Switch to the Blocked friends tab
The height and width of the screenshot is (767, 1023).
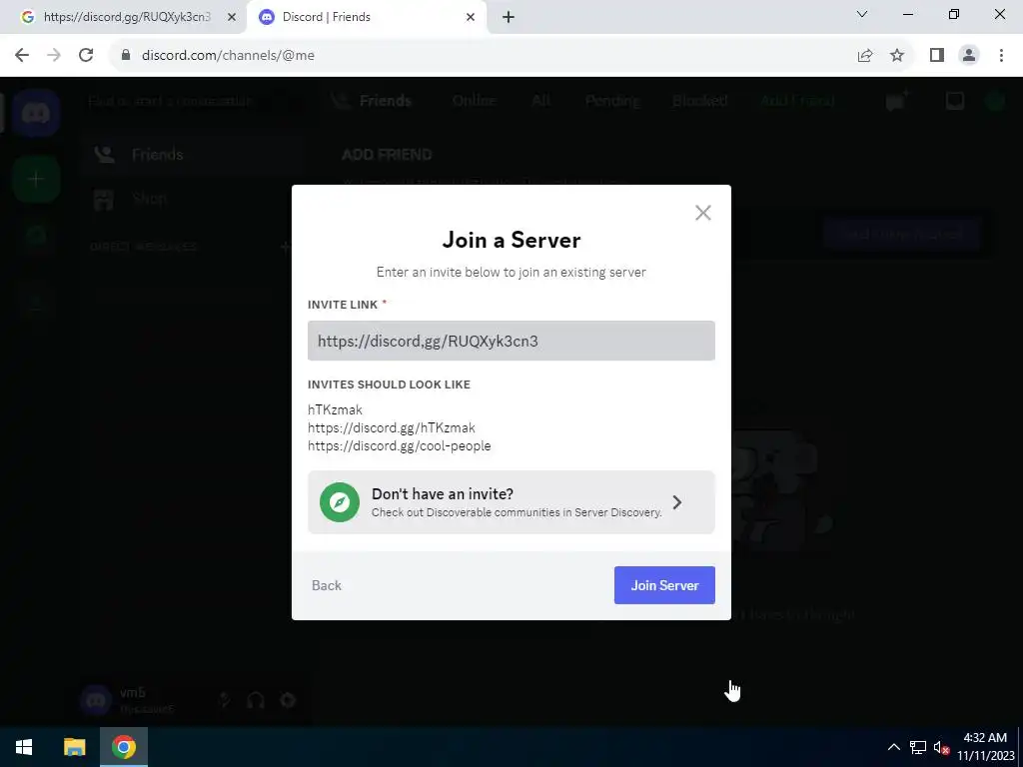point(699,101)
